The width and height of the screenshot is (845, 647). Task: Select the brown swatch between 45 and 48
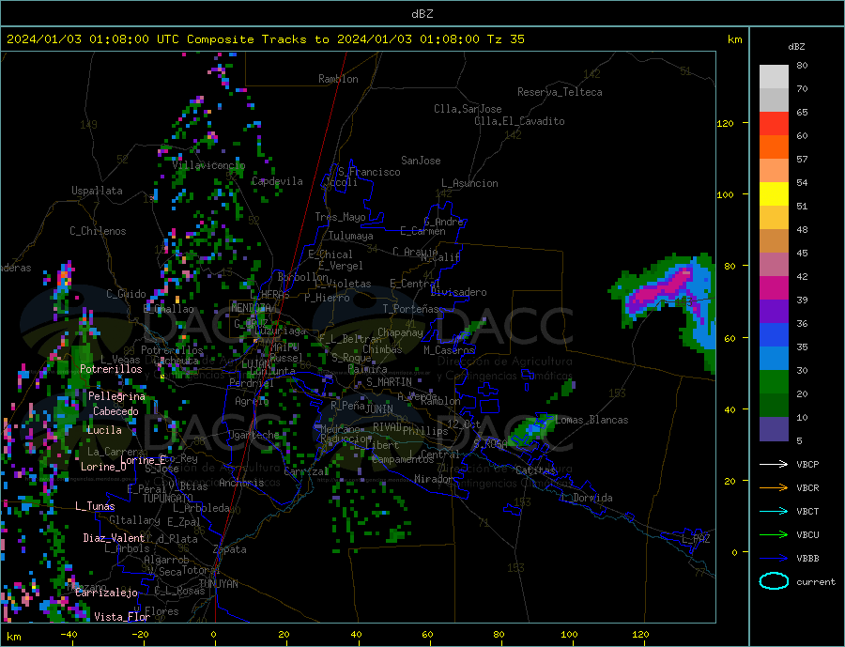coord(774,241)
